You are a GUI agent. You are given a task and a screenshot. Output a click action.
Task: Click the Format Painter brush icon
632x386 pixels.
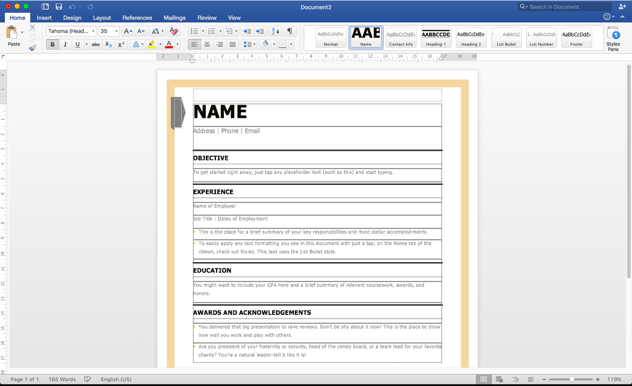coord(33,47)
